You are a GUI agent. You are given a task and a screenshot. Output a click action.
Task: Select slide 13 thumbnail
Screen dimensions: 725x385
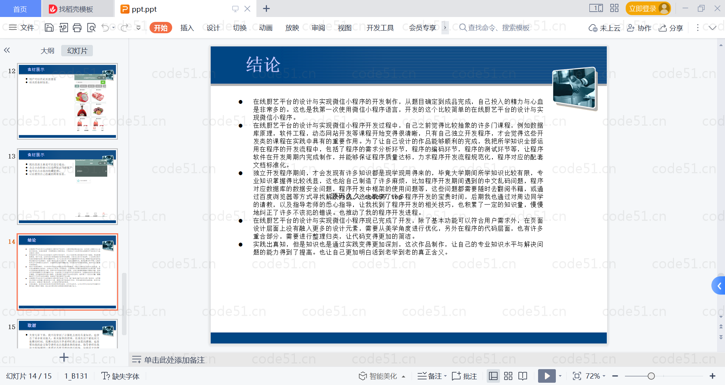tap(67, 186)
